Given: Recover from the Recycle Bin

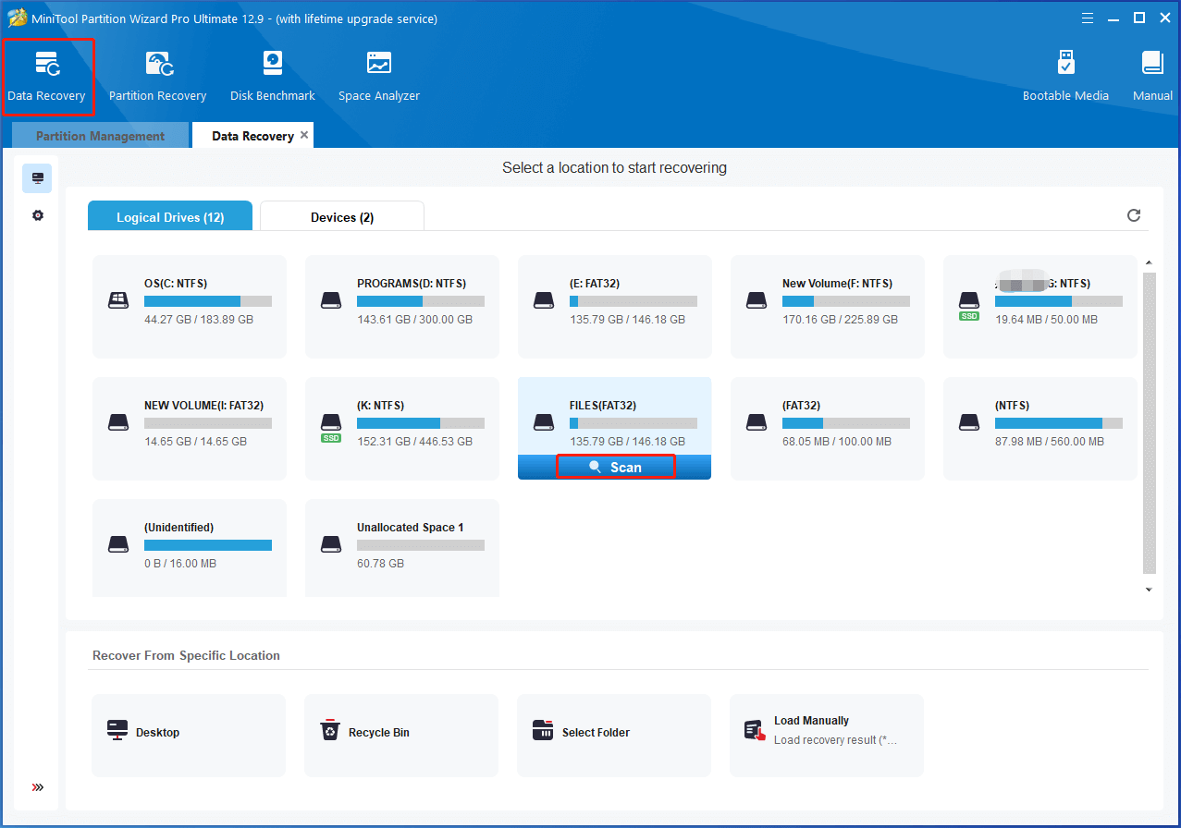Looking at the screenshot, I should 401,736.
